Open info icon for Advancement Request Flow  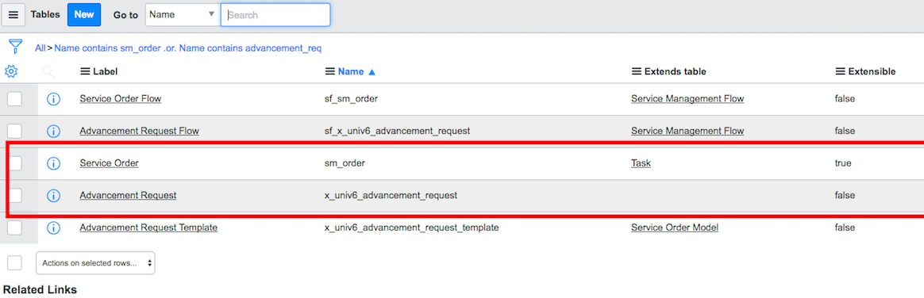click(53, 131)
